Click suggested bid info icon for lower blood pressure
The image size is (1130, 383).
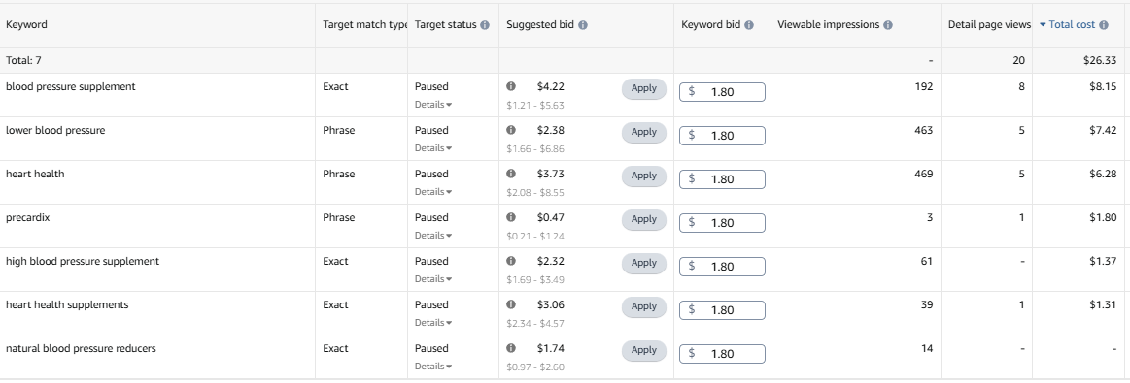[511, 130]
